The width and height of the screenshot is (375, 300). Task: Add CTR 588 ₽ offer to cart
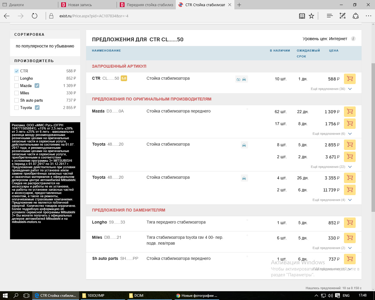[350, 79]
